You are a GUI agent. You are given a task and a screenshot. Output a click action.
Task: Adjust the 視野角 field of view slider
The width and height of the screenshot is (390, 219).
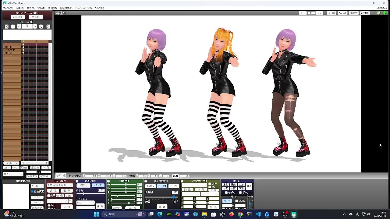(x=90, y=193)
